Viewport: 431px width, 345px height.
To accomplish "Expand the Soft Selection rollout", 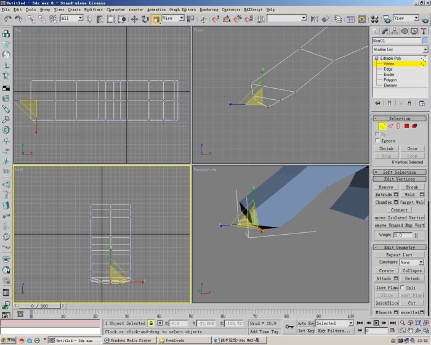I will point(400,172).
